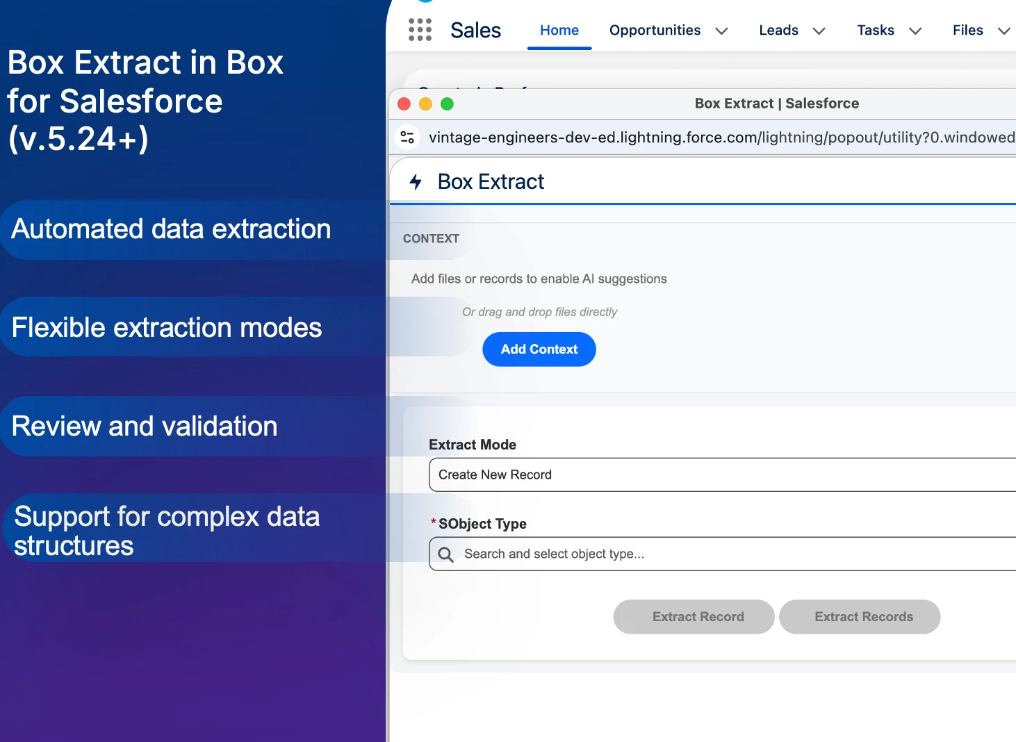Click 'Or drag and drop files directly' text
The image size is (1016, 742).
pos(539,312)
